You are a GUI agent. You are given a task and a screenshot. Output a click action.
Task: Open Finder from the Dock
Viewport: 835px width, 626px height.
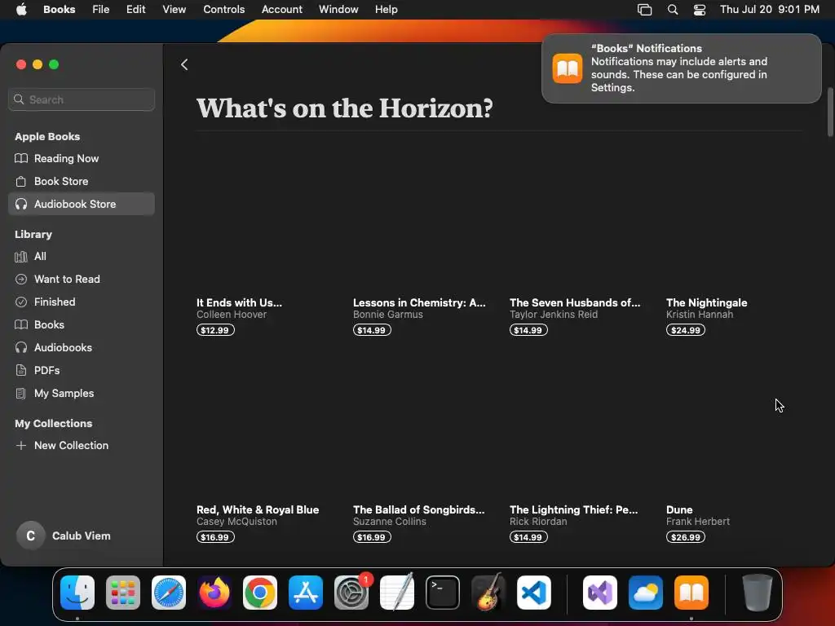coord(77,593)
